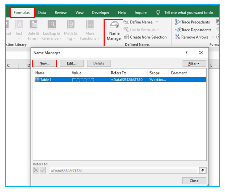Click the New... button in Name Manager
This screenshot has width=225, height=192.
pyautogui.click(x=44, y=63)
